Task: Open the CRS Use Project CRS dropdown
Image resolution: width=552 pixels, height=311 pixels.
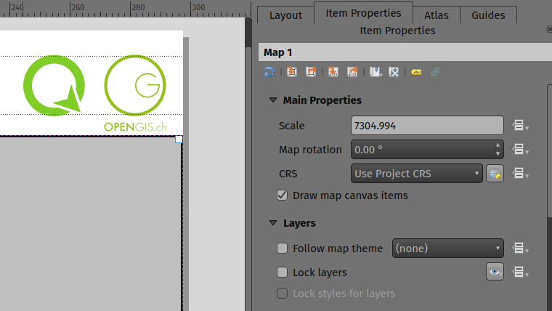Action: click(416, 173)
